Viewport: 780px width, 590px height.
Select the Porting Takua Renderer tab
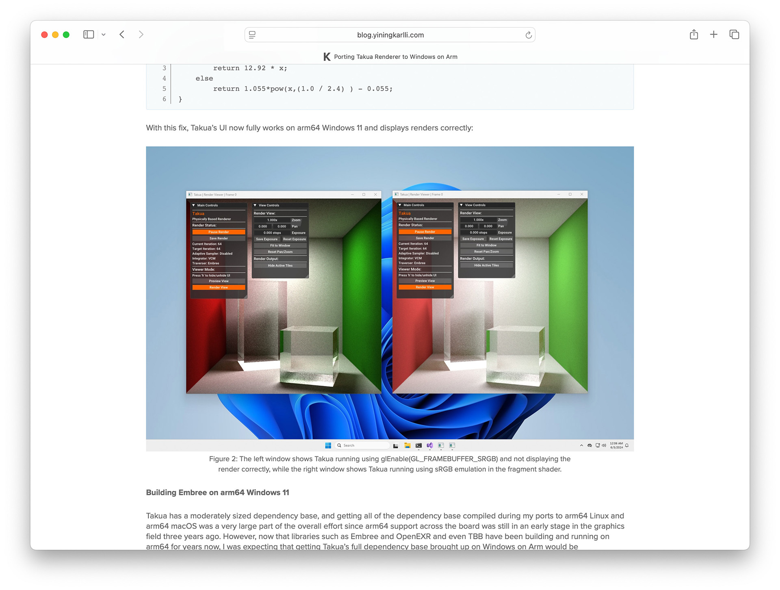pos(390,57)
